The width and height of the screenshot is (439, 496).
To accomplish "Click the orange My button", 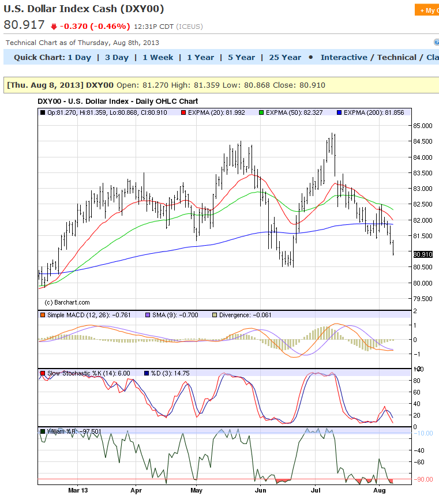I will 427,10.
